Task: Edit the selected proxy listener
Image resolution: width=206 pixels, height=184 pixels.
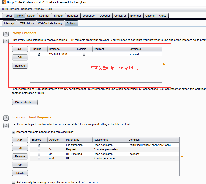Action: [x=20, y=57]
